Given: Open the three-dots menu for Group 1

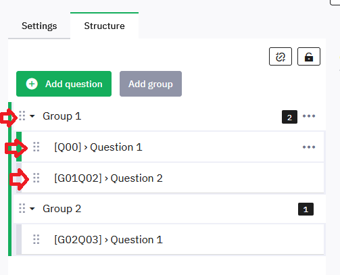Looking at the screenshot, I should coord(309,116).
